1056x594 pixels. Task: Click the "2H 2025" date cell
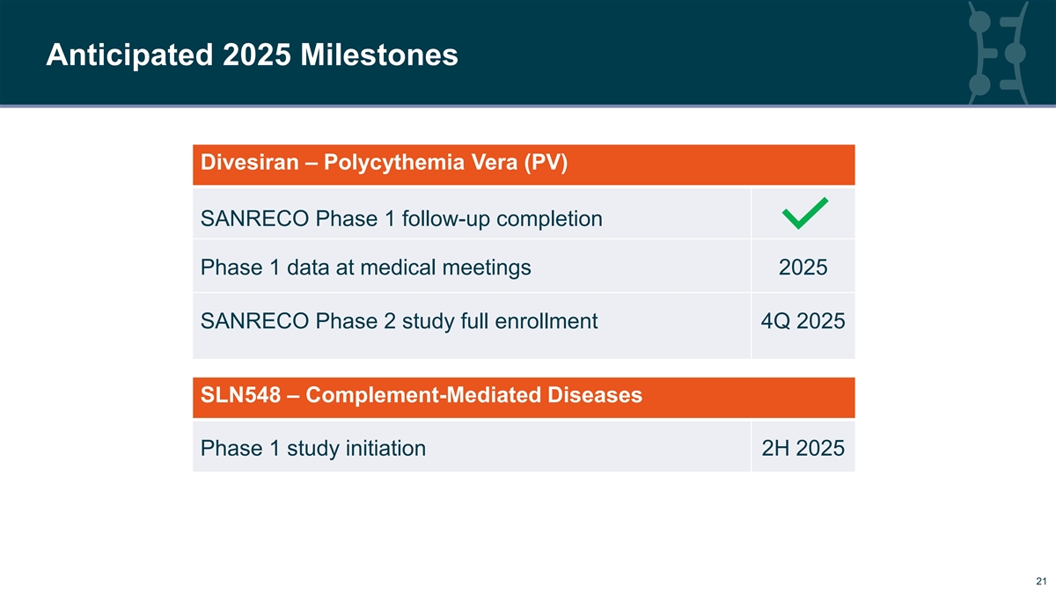[x=803, y=449]
